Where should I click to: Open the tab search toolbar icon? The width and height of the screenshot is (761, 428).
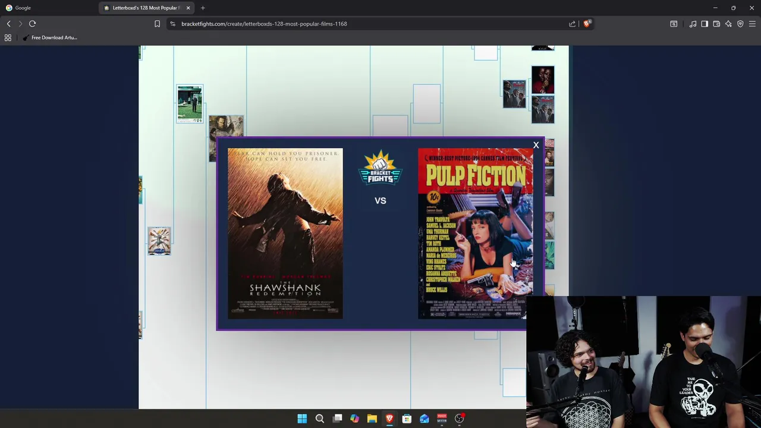674,24
